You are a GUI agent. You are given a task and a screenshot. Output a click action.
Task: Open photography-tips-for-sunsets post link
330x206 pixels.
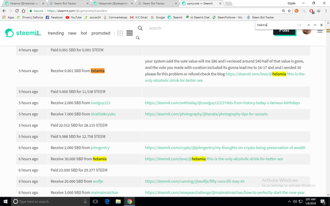pos(206,114)
